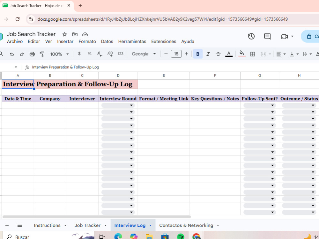
Task: Open the Herramientas menu
Action: coord(132,41)
